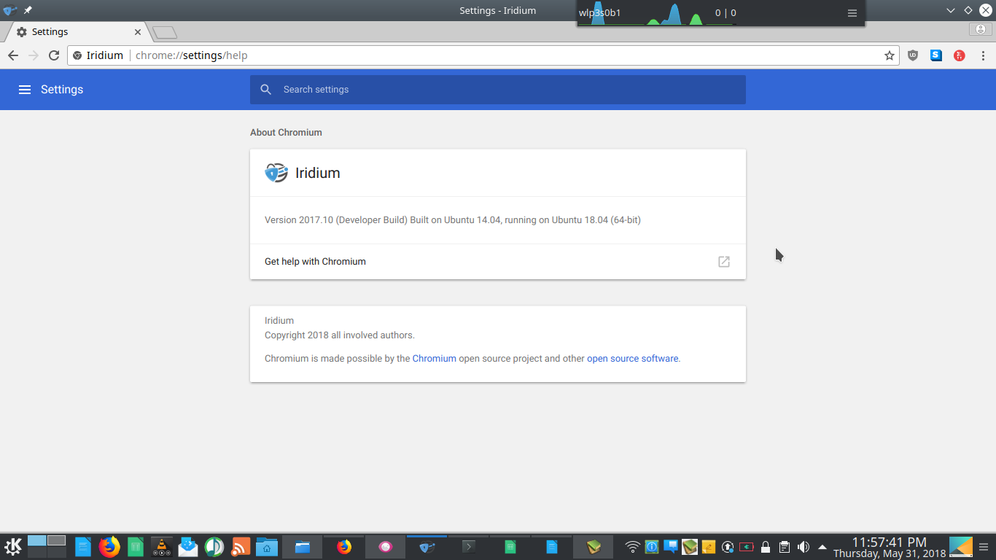
Task: Switch to the Iridium taskbar window
Action: [427, 547]
